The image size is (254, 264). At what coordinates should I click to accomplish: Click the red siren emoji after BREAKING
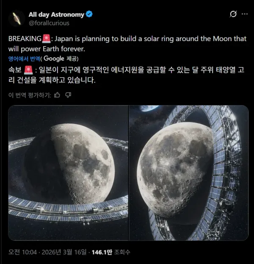[x=46, y=39]
